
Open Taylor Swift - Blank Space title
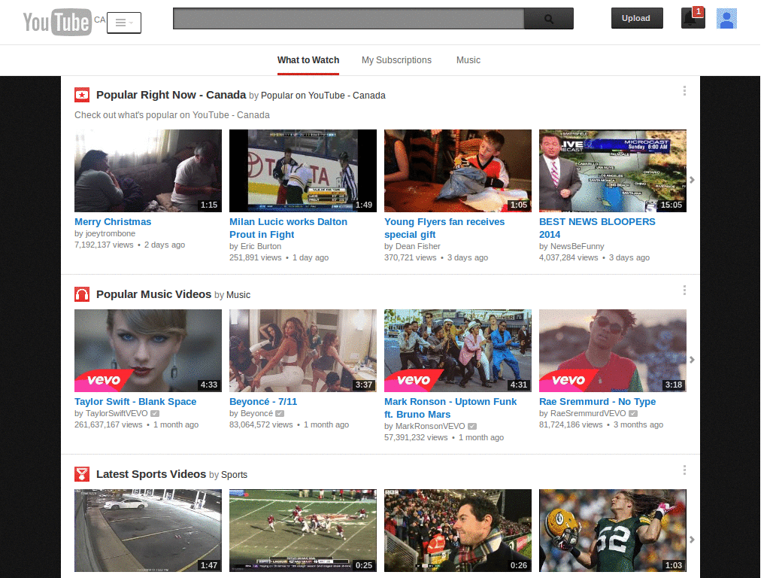click(135, 402)
